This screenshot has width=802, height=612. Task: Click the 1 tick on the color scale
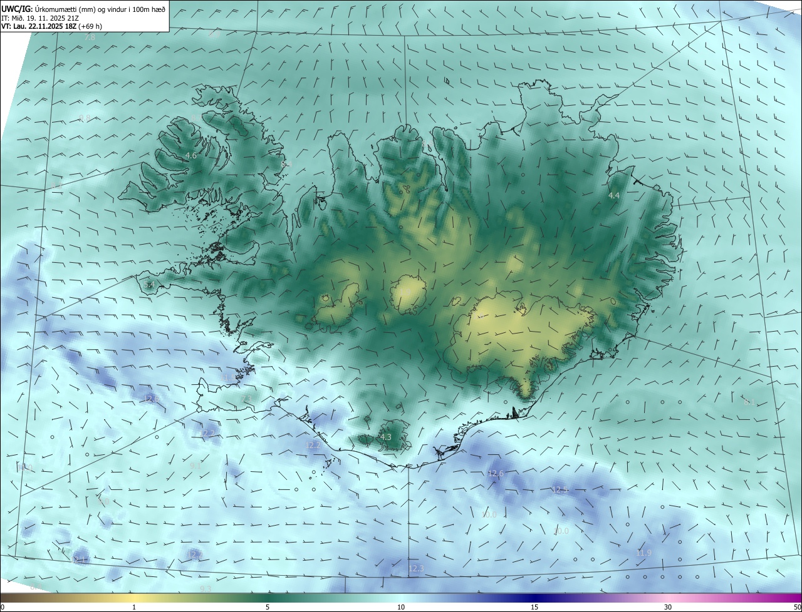click(x=134, y=607)
